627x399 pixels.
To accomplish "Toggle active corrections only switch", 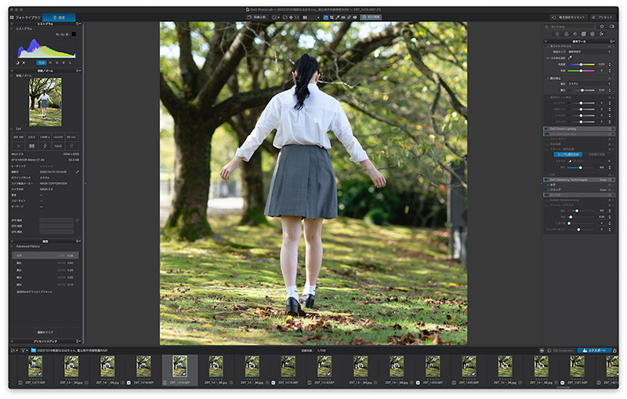I will [612, 27].
